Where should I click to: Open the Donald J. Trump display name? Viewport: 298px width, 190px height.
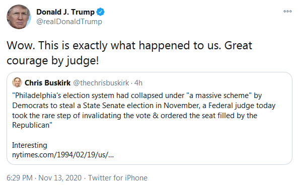(x=65, y=12)
